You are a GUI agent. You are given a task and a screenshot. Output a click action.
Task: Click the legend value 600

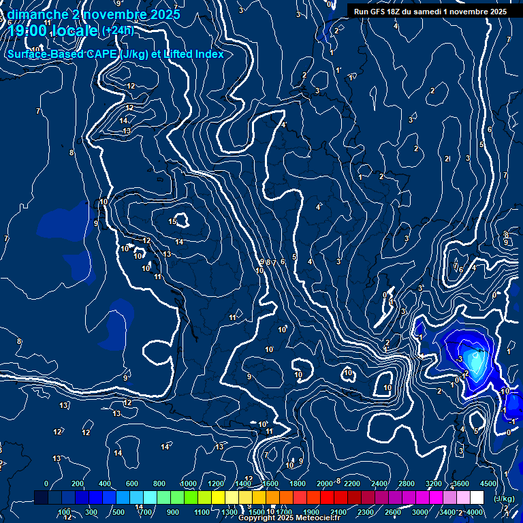pyautogui.click(x=131, y=484)
